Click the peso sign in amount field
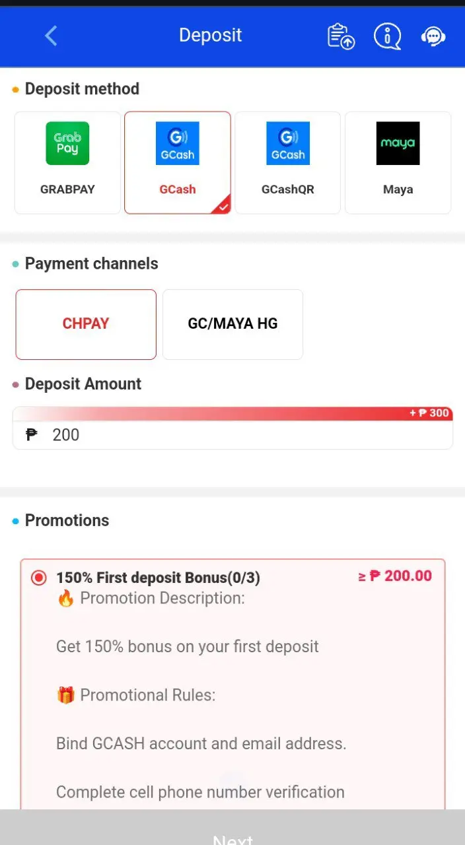Image resolution: width=465 pixels, height=845 pixels. point(32,435)
